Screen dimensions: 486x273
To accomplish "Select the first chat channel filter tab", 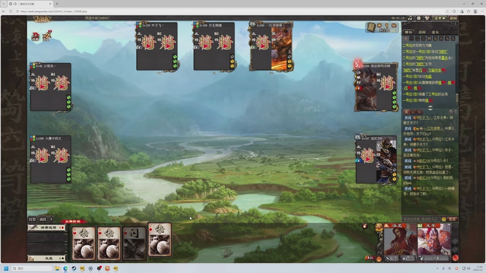I will pos(406,112).
